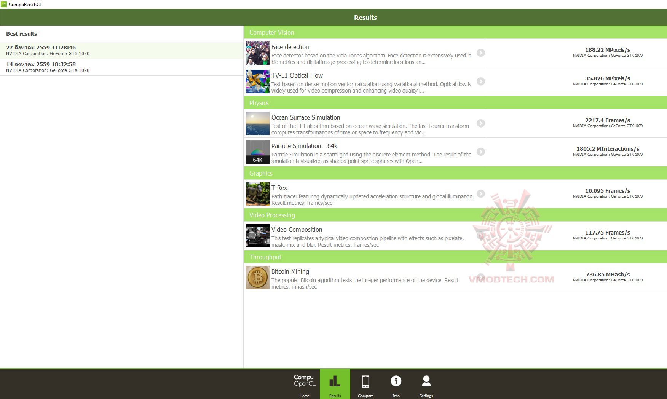Open the Bitcoin Mining test title
Screen dimensions: 667x399
290,271
